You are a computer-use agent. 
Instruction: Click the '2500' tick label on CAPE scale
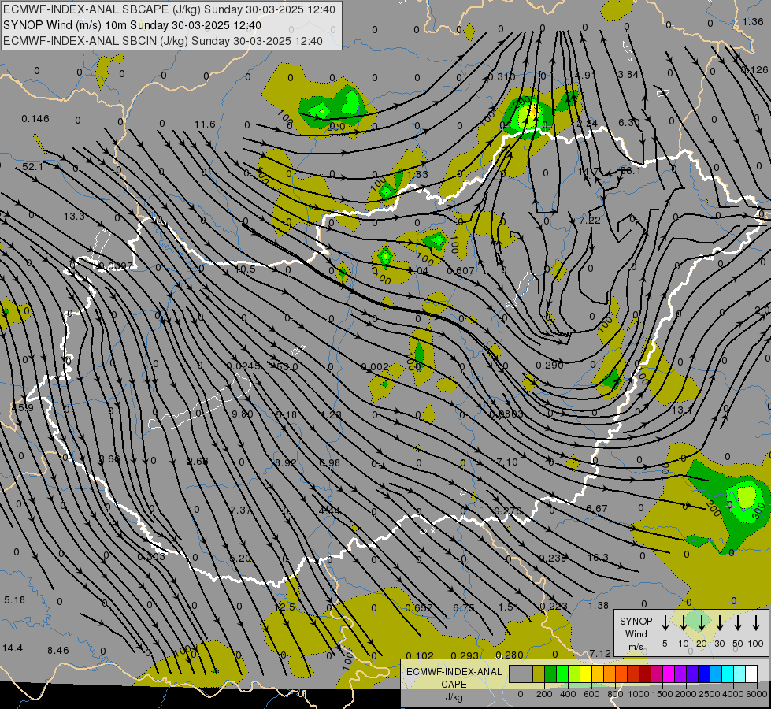click(x=710, y=694)
